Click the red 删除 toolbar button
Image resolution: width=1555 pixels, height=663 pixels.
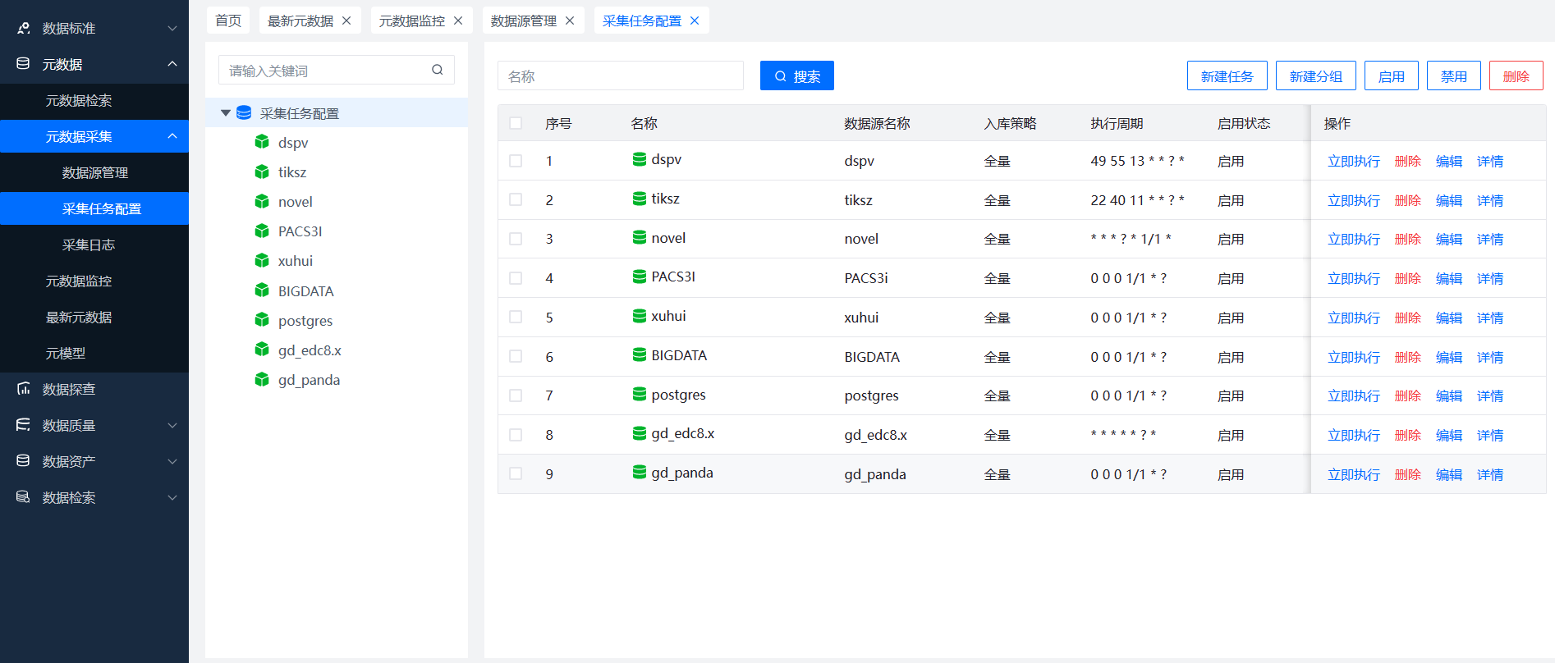click(x=1516, y=75)
